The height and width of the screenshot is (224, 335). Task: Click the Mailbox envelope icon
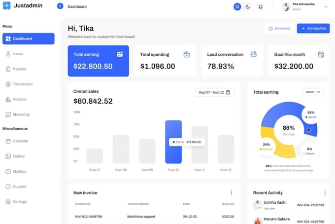point(8,171)
